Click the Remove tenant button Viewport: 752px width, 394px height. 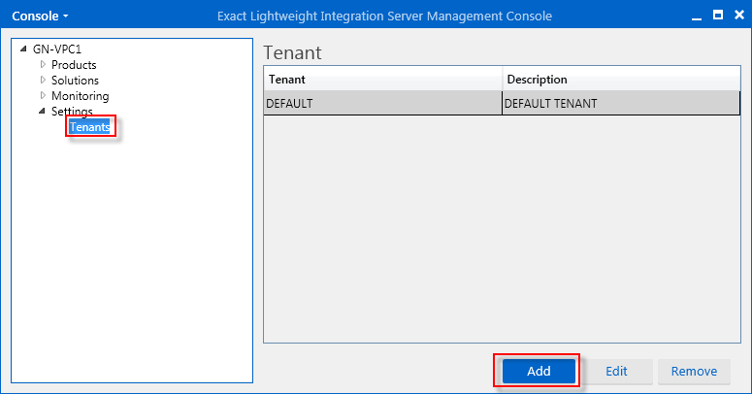694,371
